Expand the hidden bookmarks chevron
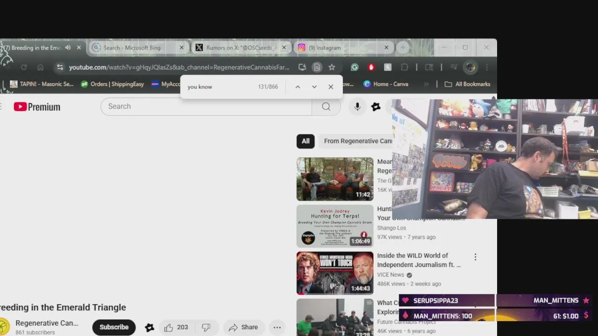598x336 pixels. 426,84
